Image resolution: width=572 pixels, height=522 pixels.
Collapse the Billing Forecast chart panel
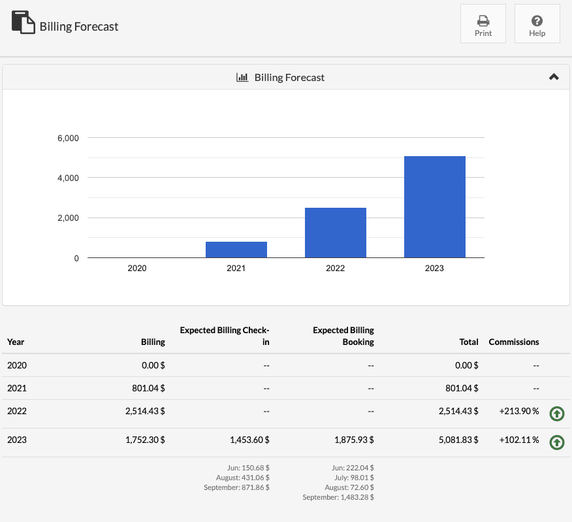(x=554, y=77)
